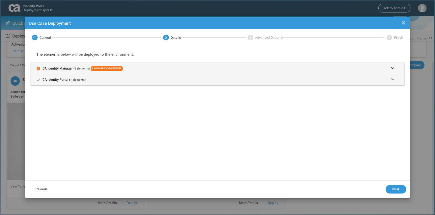Select the Details step label
This screenshot has width=435, height=215.
pyautogui.click(x=176, y=38)
